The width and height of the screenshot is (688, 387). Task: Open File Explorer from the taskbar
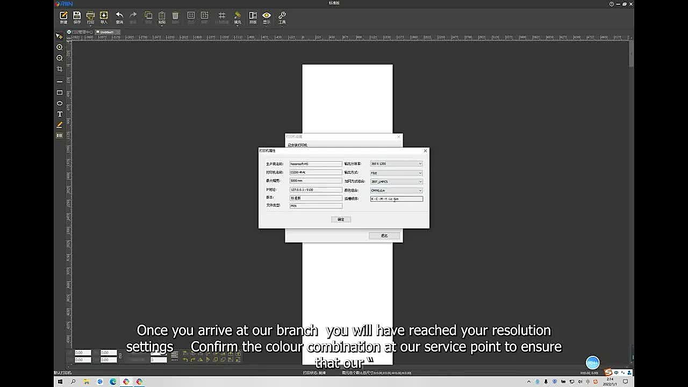coord(87,382)
